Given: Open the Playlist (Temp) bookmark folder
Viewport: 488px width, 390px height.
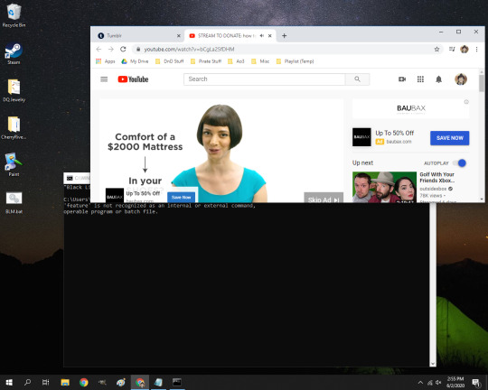Looking at the screenshot, I should point(295,61).
